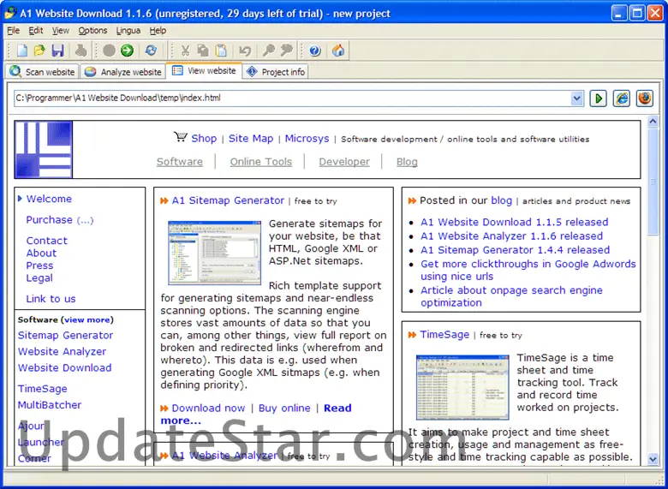Image resolution: width=668 pixels, height=489 pixels.
Task: Click the New project toolbar icon
Action: (22, 51)
